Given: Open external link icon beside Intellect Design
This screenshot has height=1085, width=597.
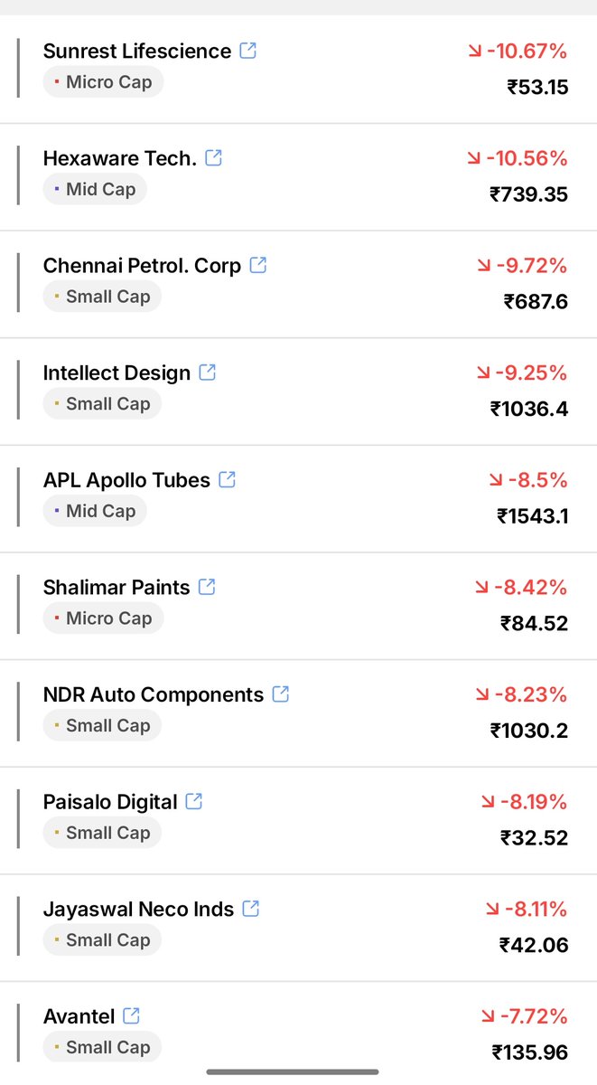Looking at the screenshot, I should (x=208, y=373).
